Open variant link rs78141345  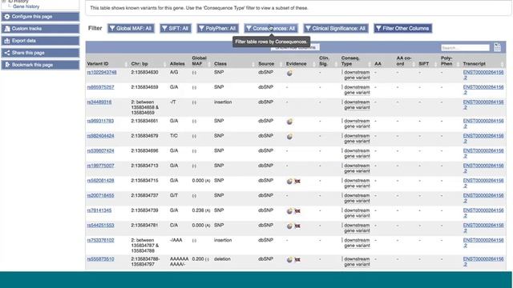tap(99, 210)
